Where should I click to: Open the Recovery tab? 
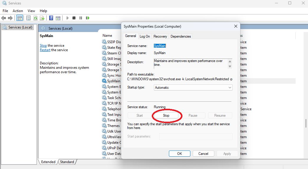pos(160,36)
